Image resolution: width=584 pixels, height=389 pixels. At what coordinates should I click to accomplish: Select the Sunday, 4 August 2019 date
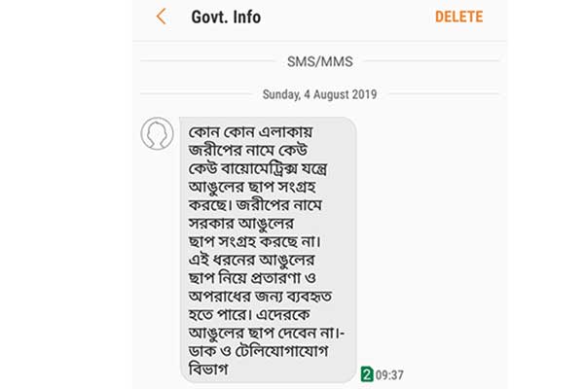coord(319,94)
